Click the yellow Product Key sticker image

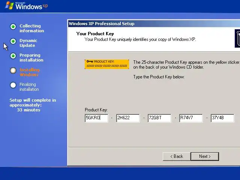107,64
